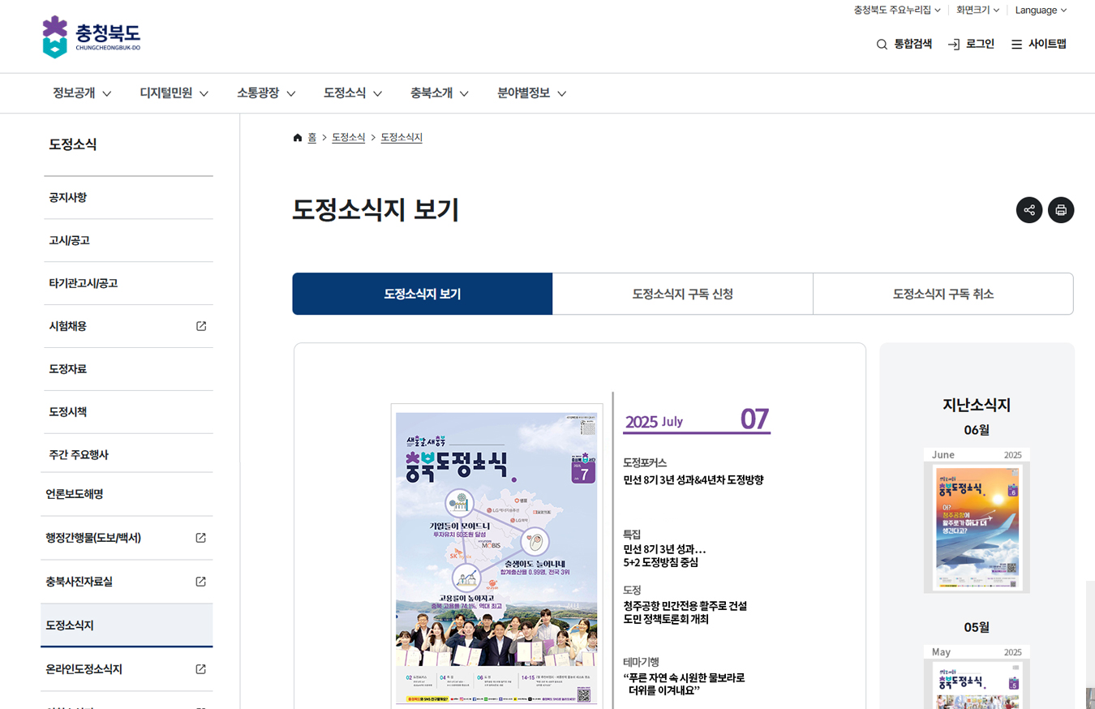Click the Chungcheongbuk-do logo

tap(91, 37)
